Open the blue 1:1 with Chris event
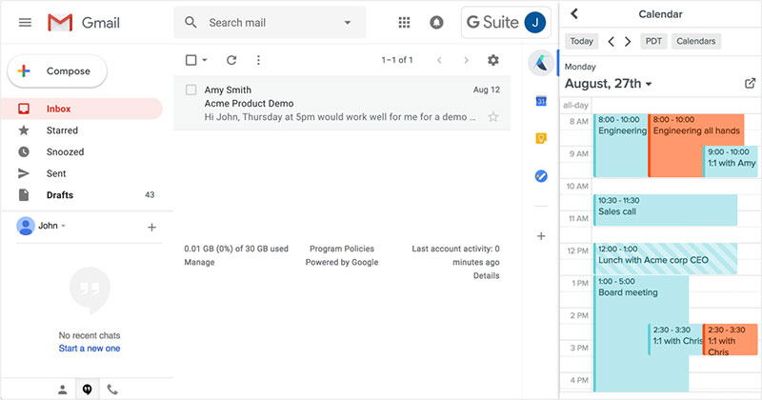The width and height of the screenshot is (762, 400). (675, 339)
